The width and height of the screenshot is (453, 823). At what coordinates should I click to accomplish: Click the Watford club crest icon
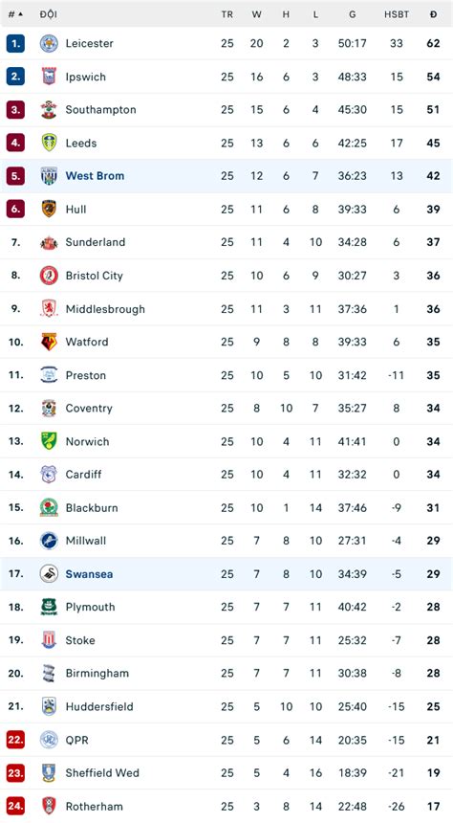tap(49, 342)
